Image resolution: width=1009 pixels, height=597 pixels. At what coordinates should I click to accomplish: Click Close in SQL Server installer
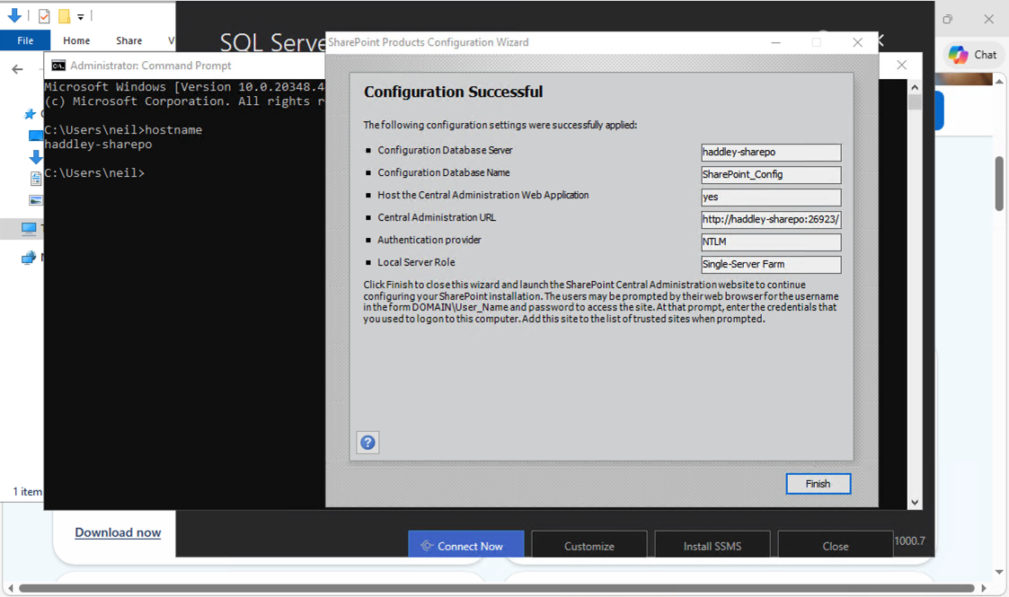[836, 546]
